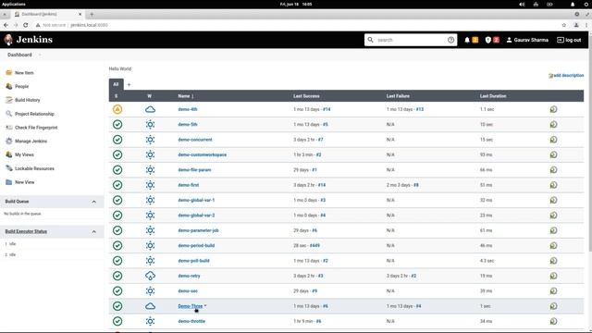Screen dimensions: 592x333
Task: Open a new browser tab
Action: click(x=92, y=15)
